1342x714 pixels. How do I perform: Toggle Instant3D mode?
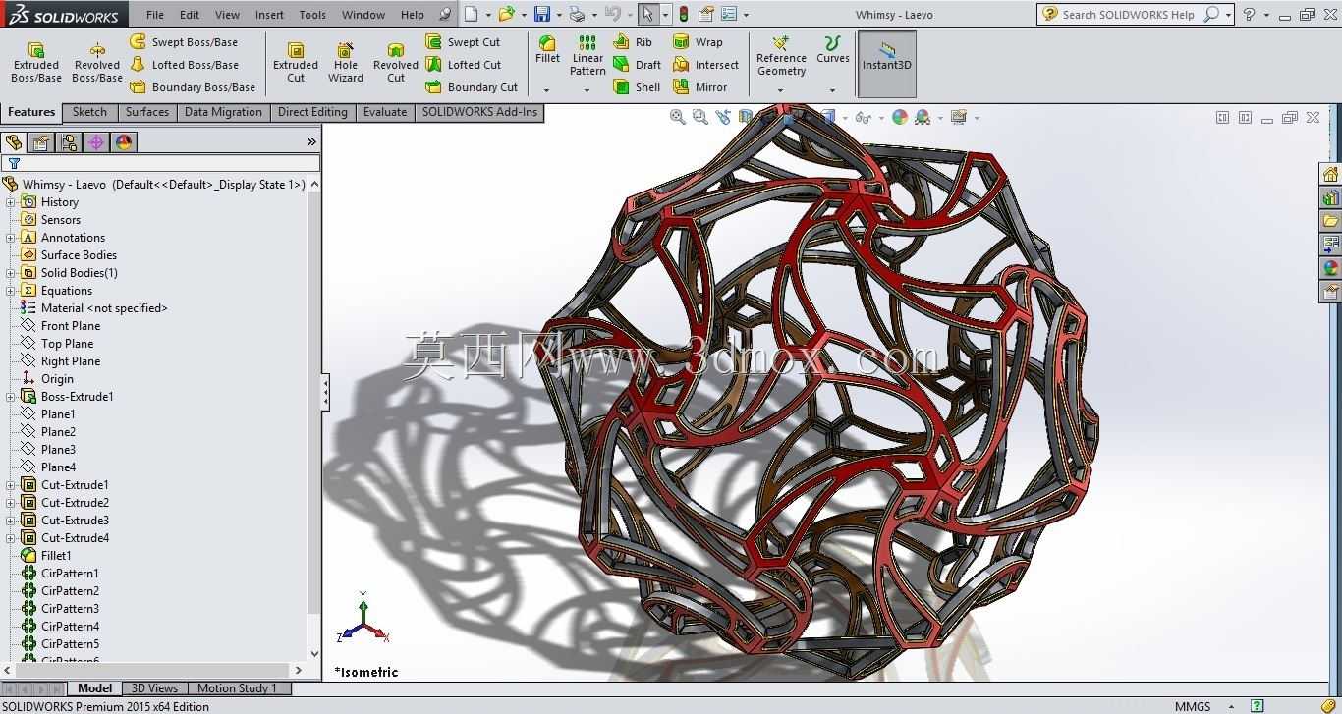[x=887, y=64]
